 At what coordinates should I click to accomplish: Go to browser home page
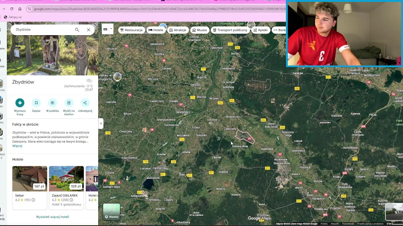click(x=20, y=9)
